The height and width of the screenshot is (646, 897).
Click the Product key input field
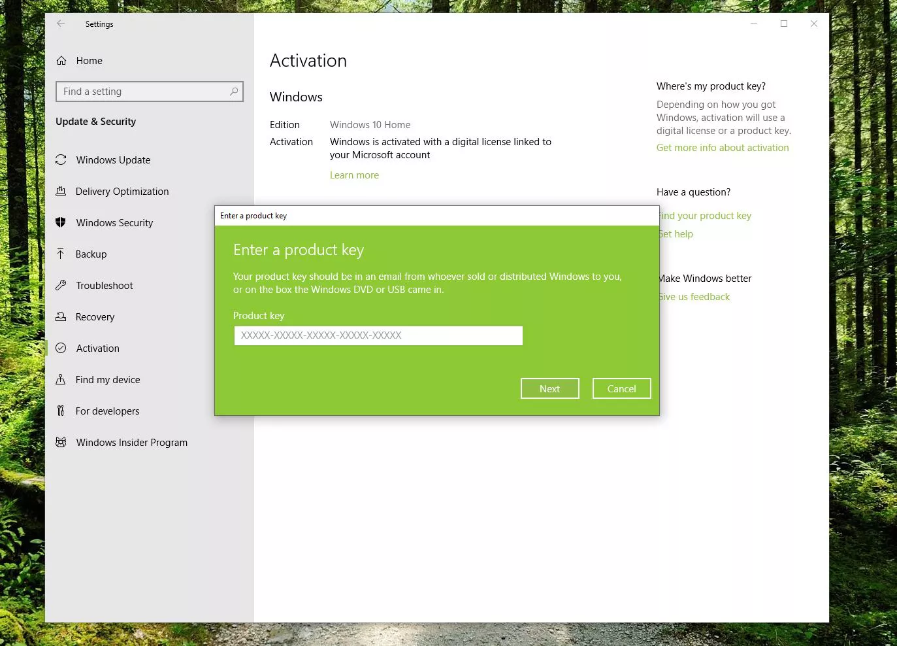pos(378,335)
